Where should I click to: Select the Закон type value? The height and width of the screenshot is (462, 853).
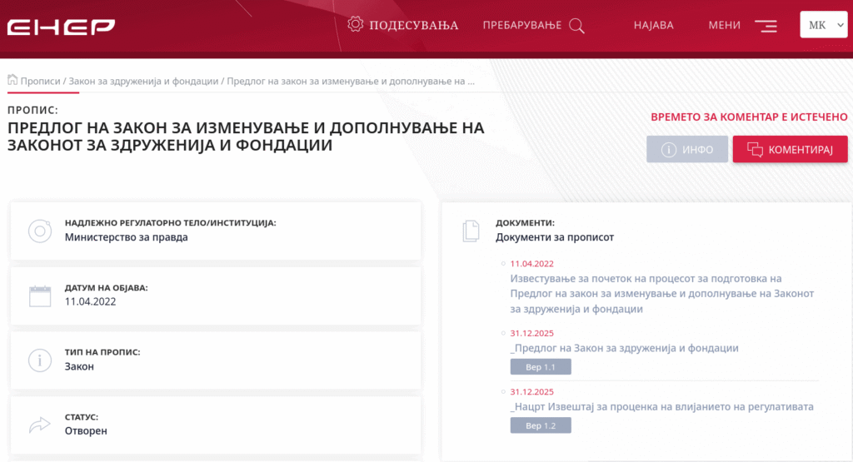pos(79,366)
